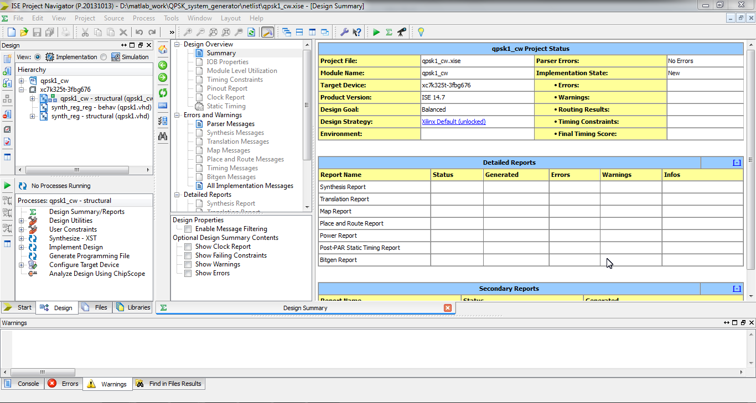
Task: Click the green Run process arrow
Action: [7, 185]
